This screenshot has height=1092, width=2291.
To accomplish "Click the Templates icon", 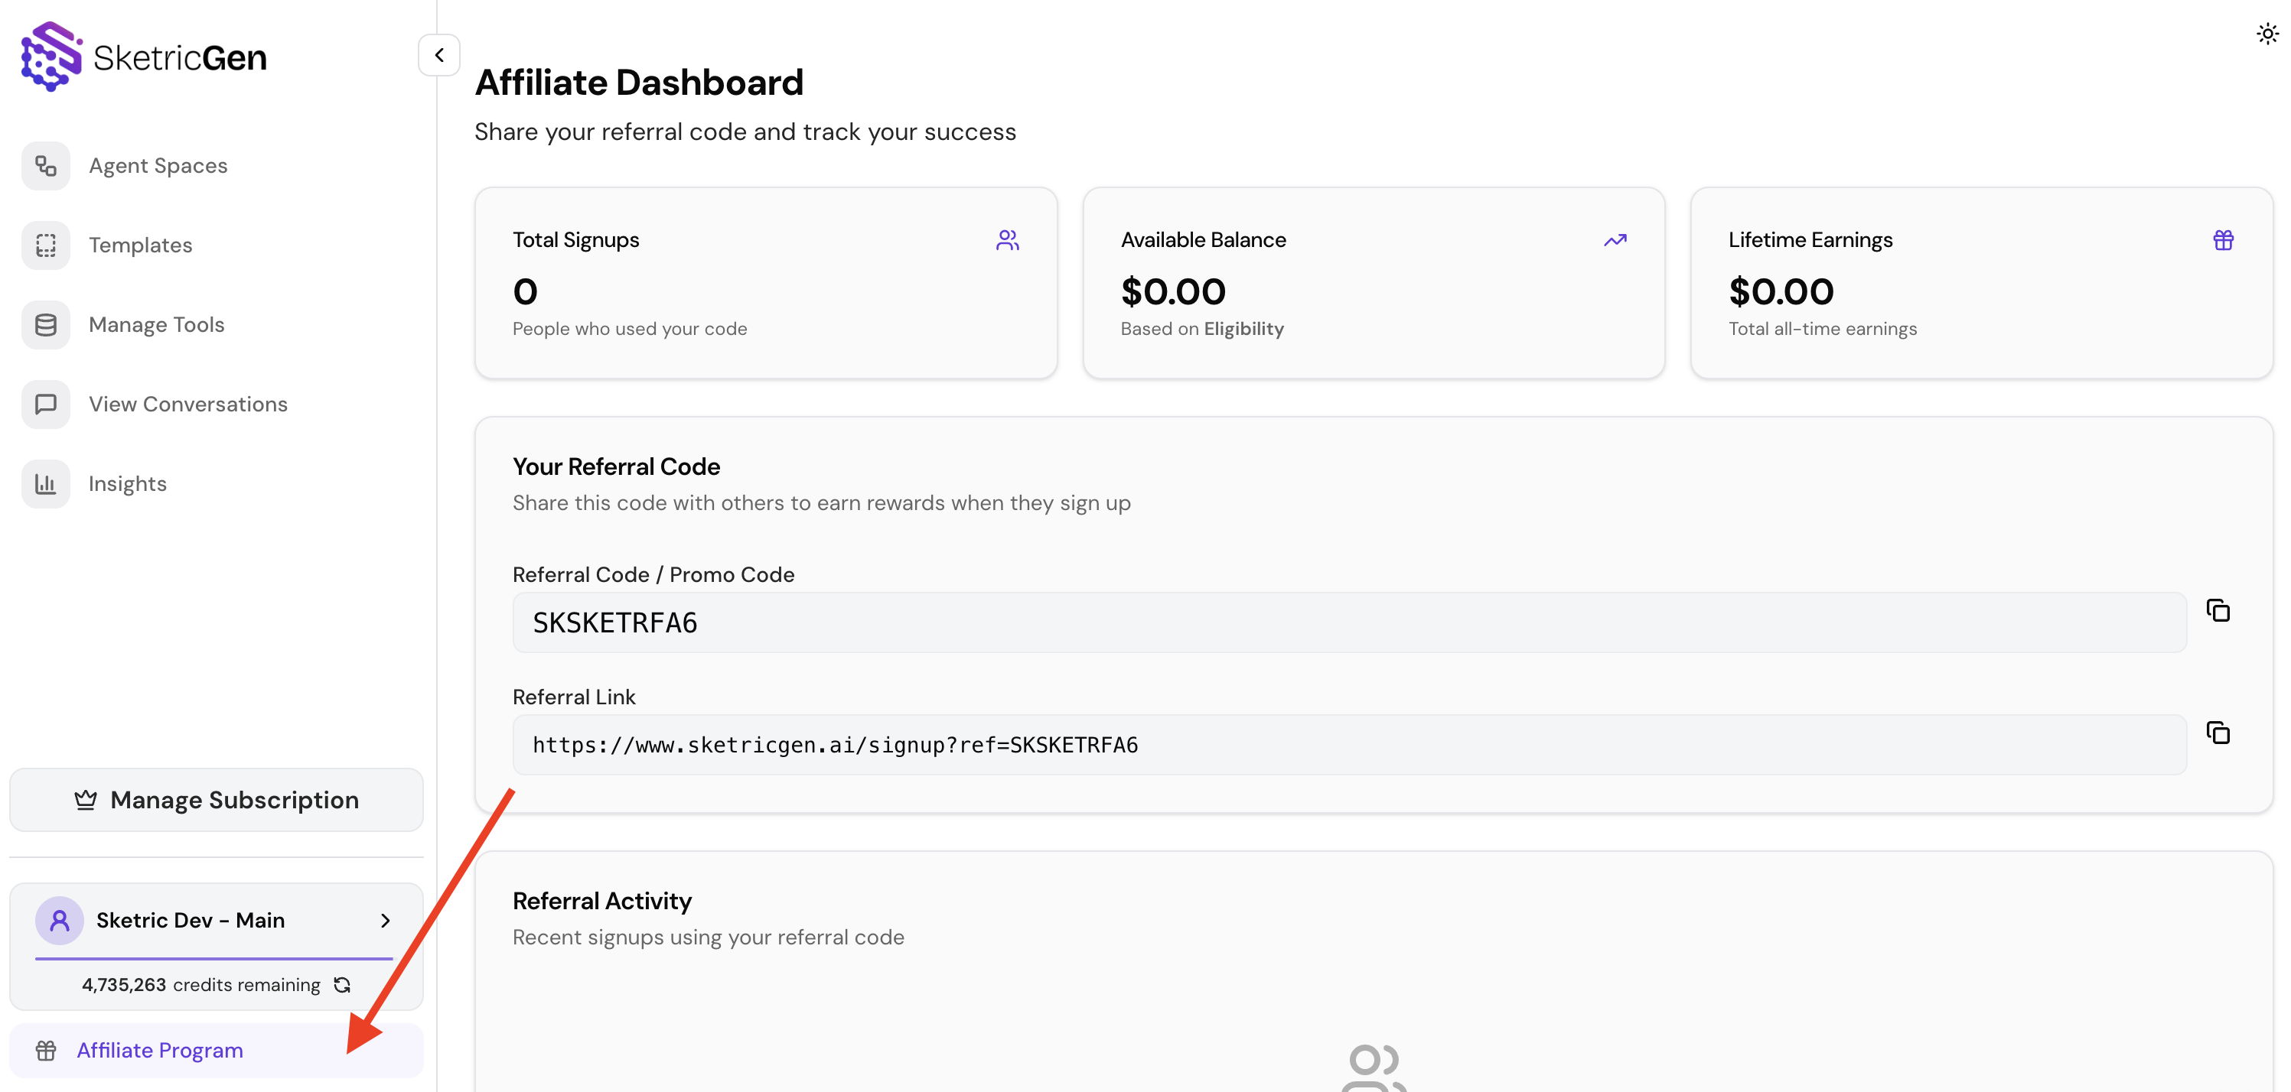I will 45,245.
